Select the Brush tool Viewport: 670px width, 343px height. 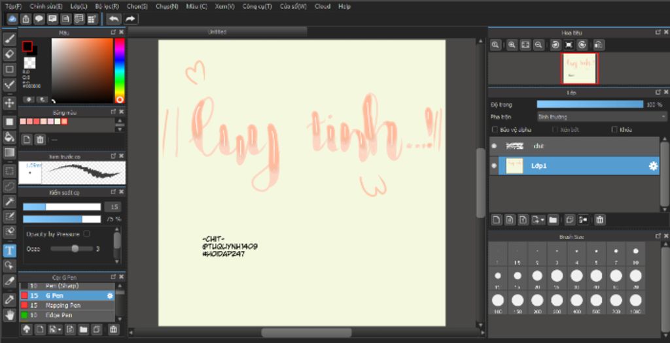tap(9, 39)
